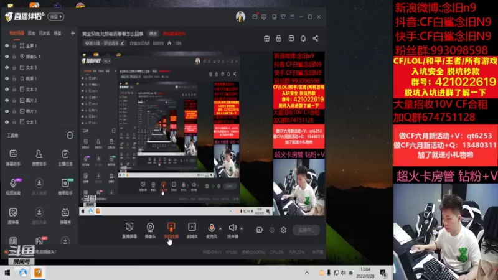
Task: Edit the 穿越火线 game category selector
Action: point(104,43)
